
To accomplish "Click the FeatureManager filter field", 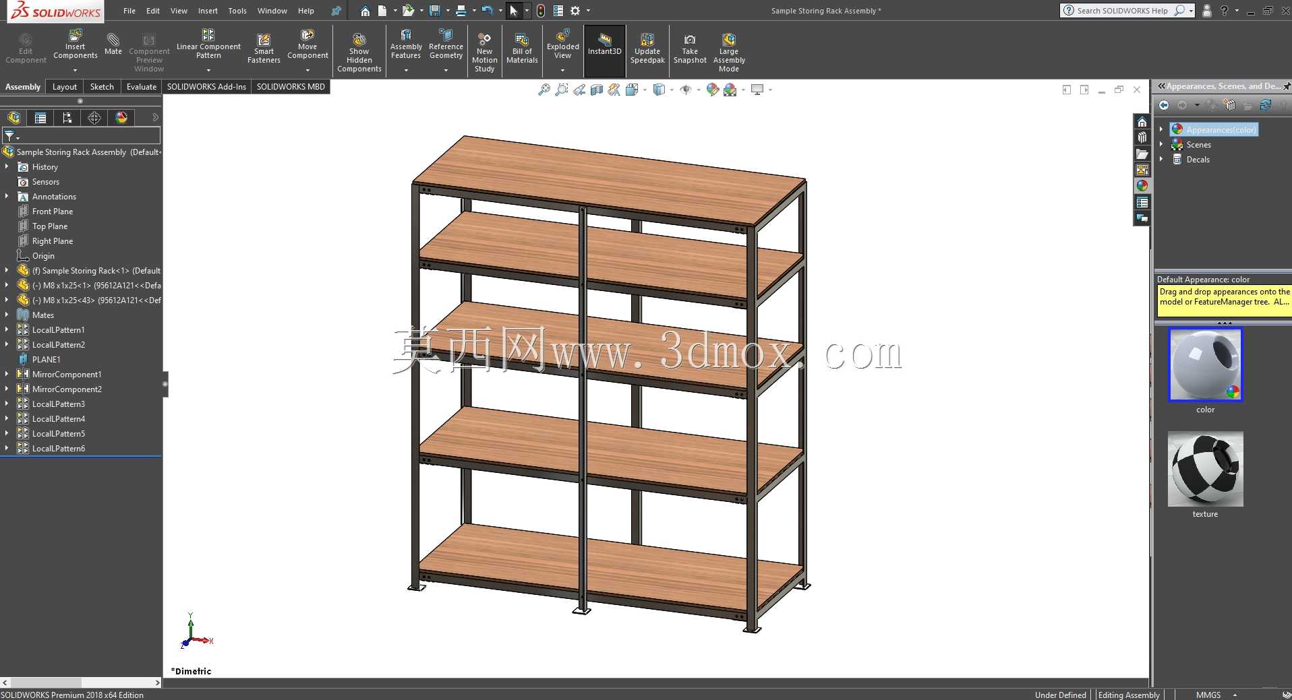I will [x=82, y=136].
